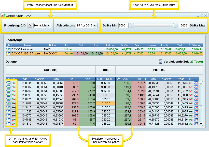Open the put performance chart for strike 10100.0
Image resolution: width=209 pixels, height=147 pixels.
click(191, 103)
